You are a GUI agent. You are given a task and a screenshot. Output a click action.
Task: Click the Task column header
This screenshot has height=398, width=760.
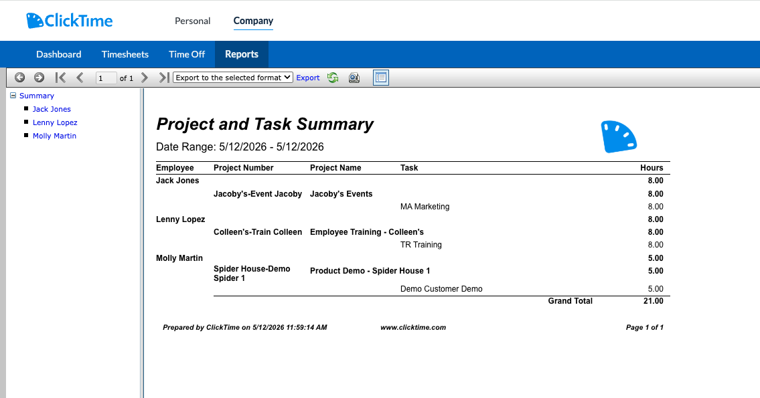(409, 167)
